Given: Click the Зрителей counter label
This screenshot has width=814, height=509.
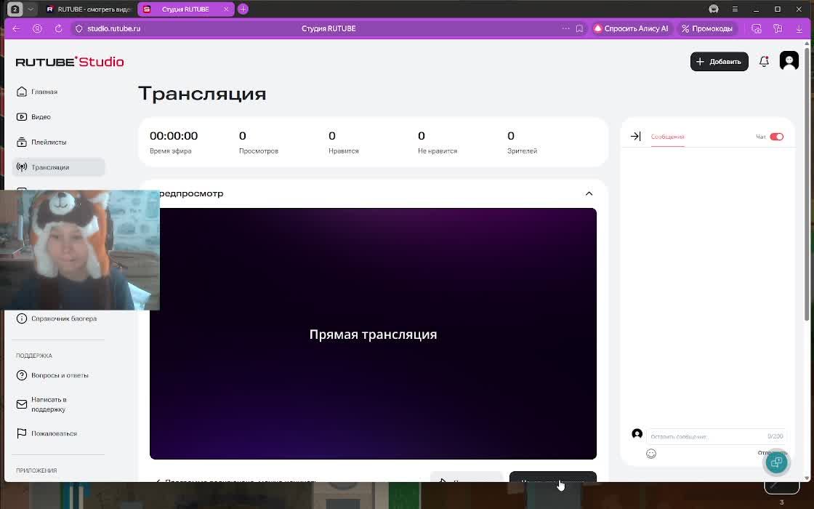Looking at the screenshot, I should click(523, 151).
